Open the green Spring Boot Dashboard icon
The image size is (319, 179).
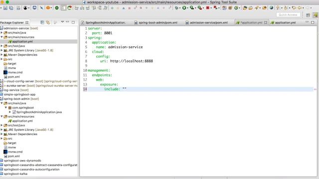pos(57,8)
